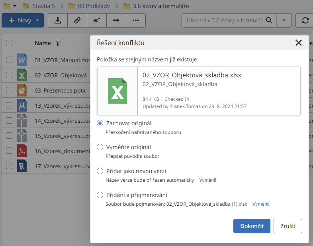Click large Excel thumbnail in conflict dialog
Screen dimensions: 313x246
(x=117, y=91)
